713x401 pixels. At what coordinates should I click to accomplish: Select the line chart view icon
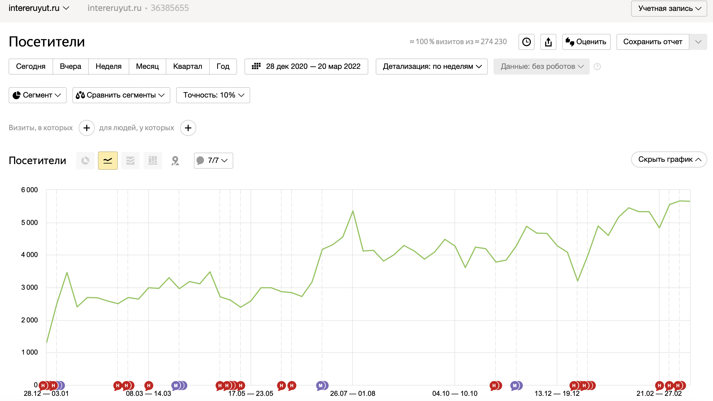(x=108, y=161)
